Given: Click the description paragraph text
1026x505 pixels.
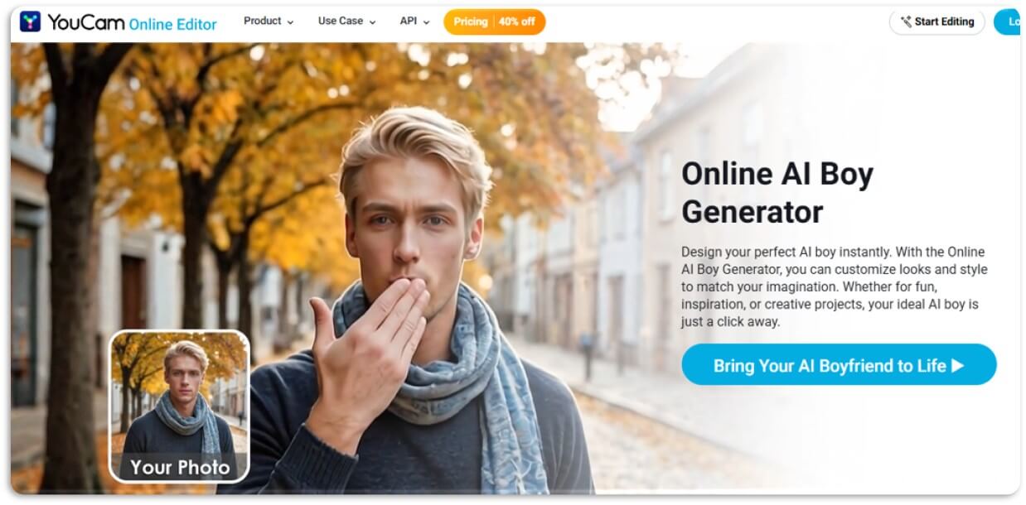Looking at the screenshot, I should tap(835, 286).
